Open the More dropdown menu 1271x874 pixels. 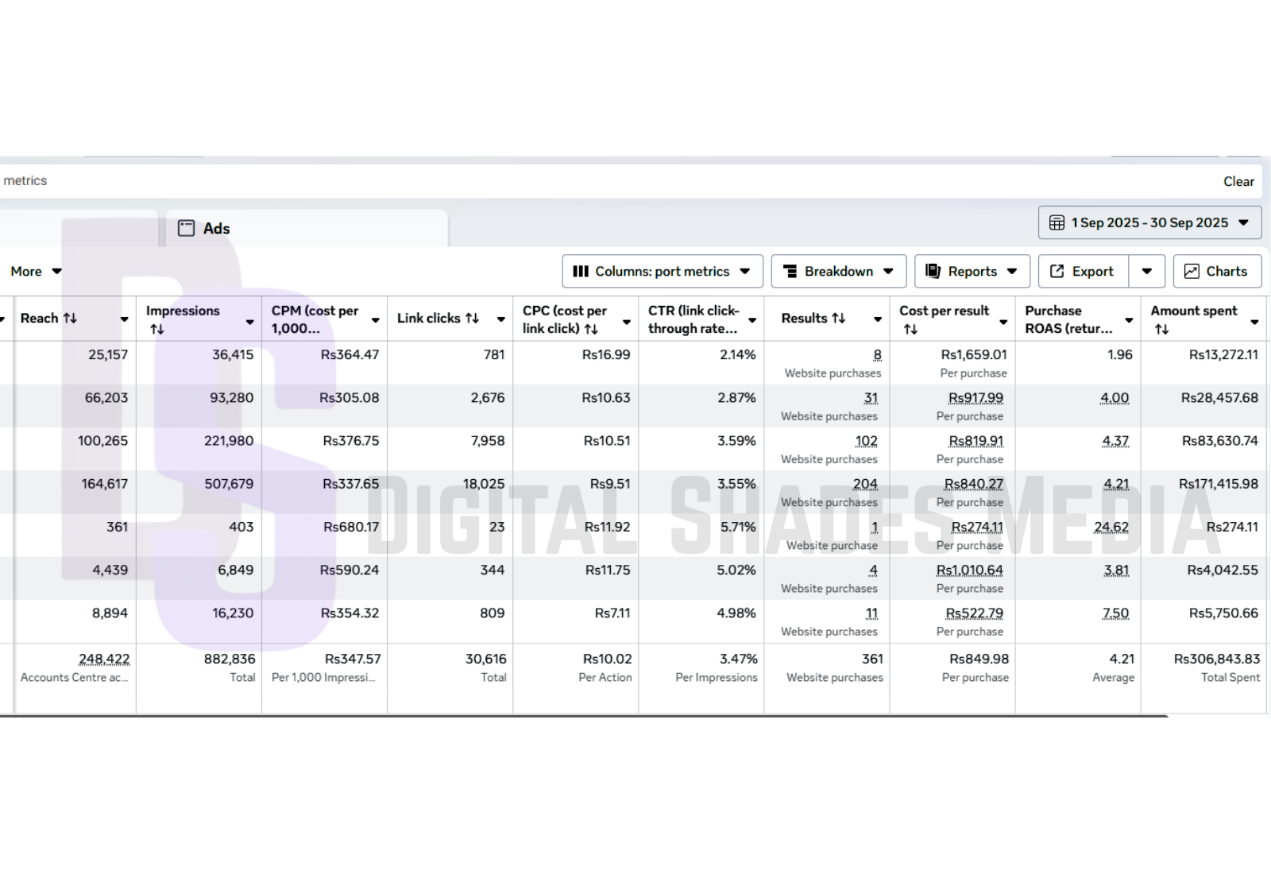(36, 271)
